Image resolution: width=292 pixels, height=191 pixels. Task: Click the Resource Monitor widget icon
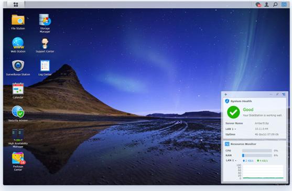[227, 144]
